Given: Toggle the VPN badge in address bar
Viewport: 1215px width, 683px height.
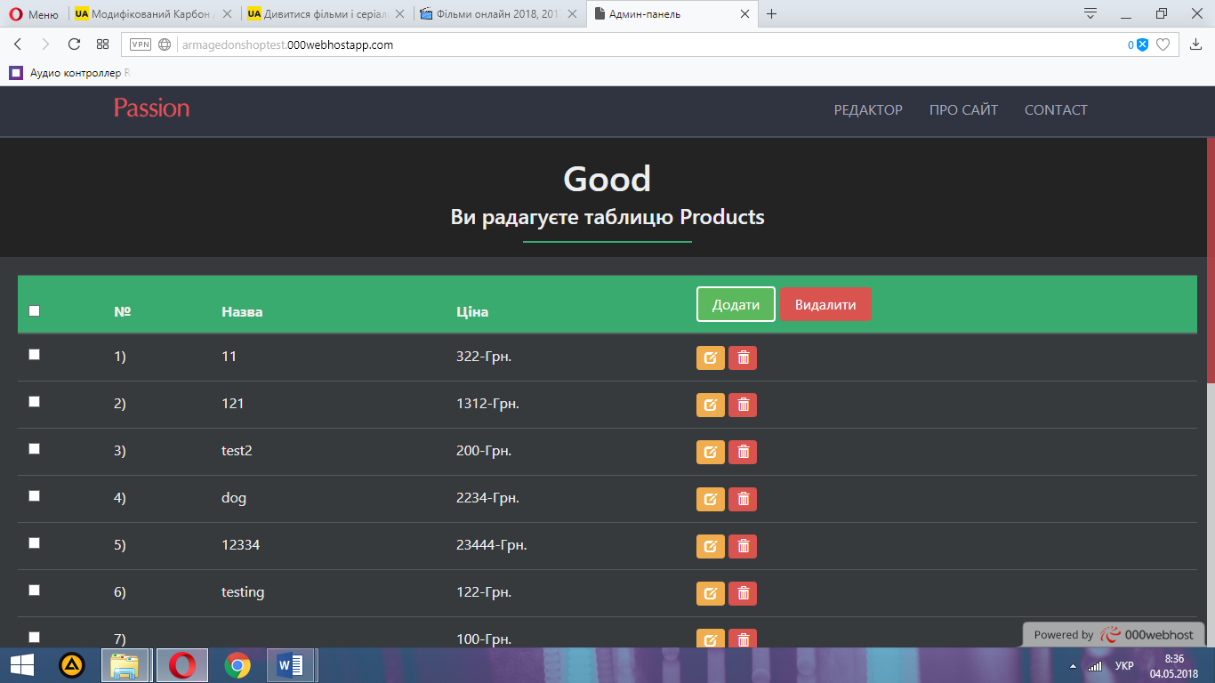Looking at the screenshot, I should coord(141,44).
